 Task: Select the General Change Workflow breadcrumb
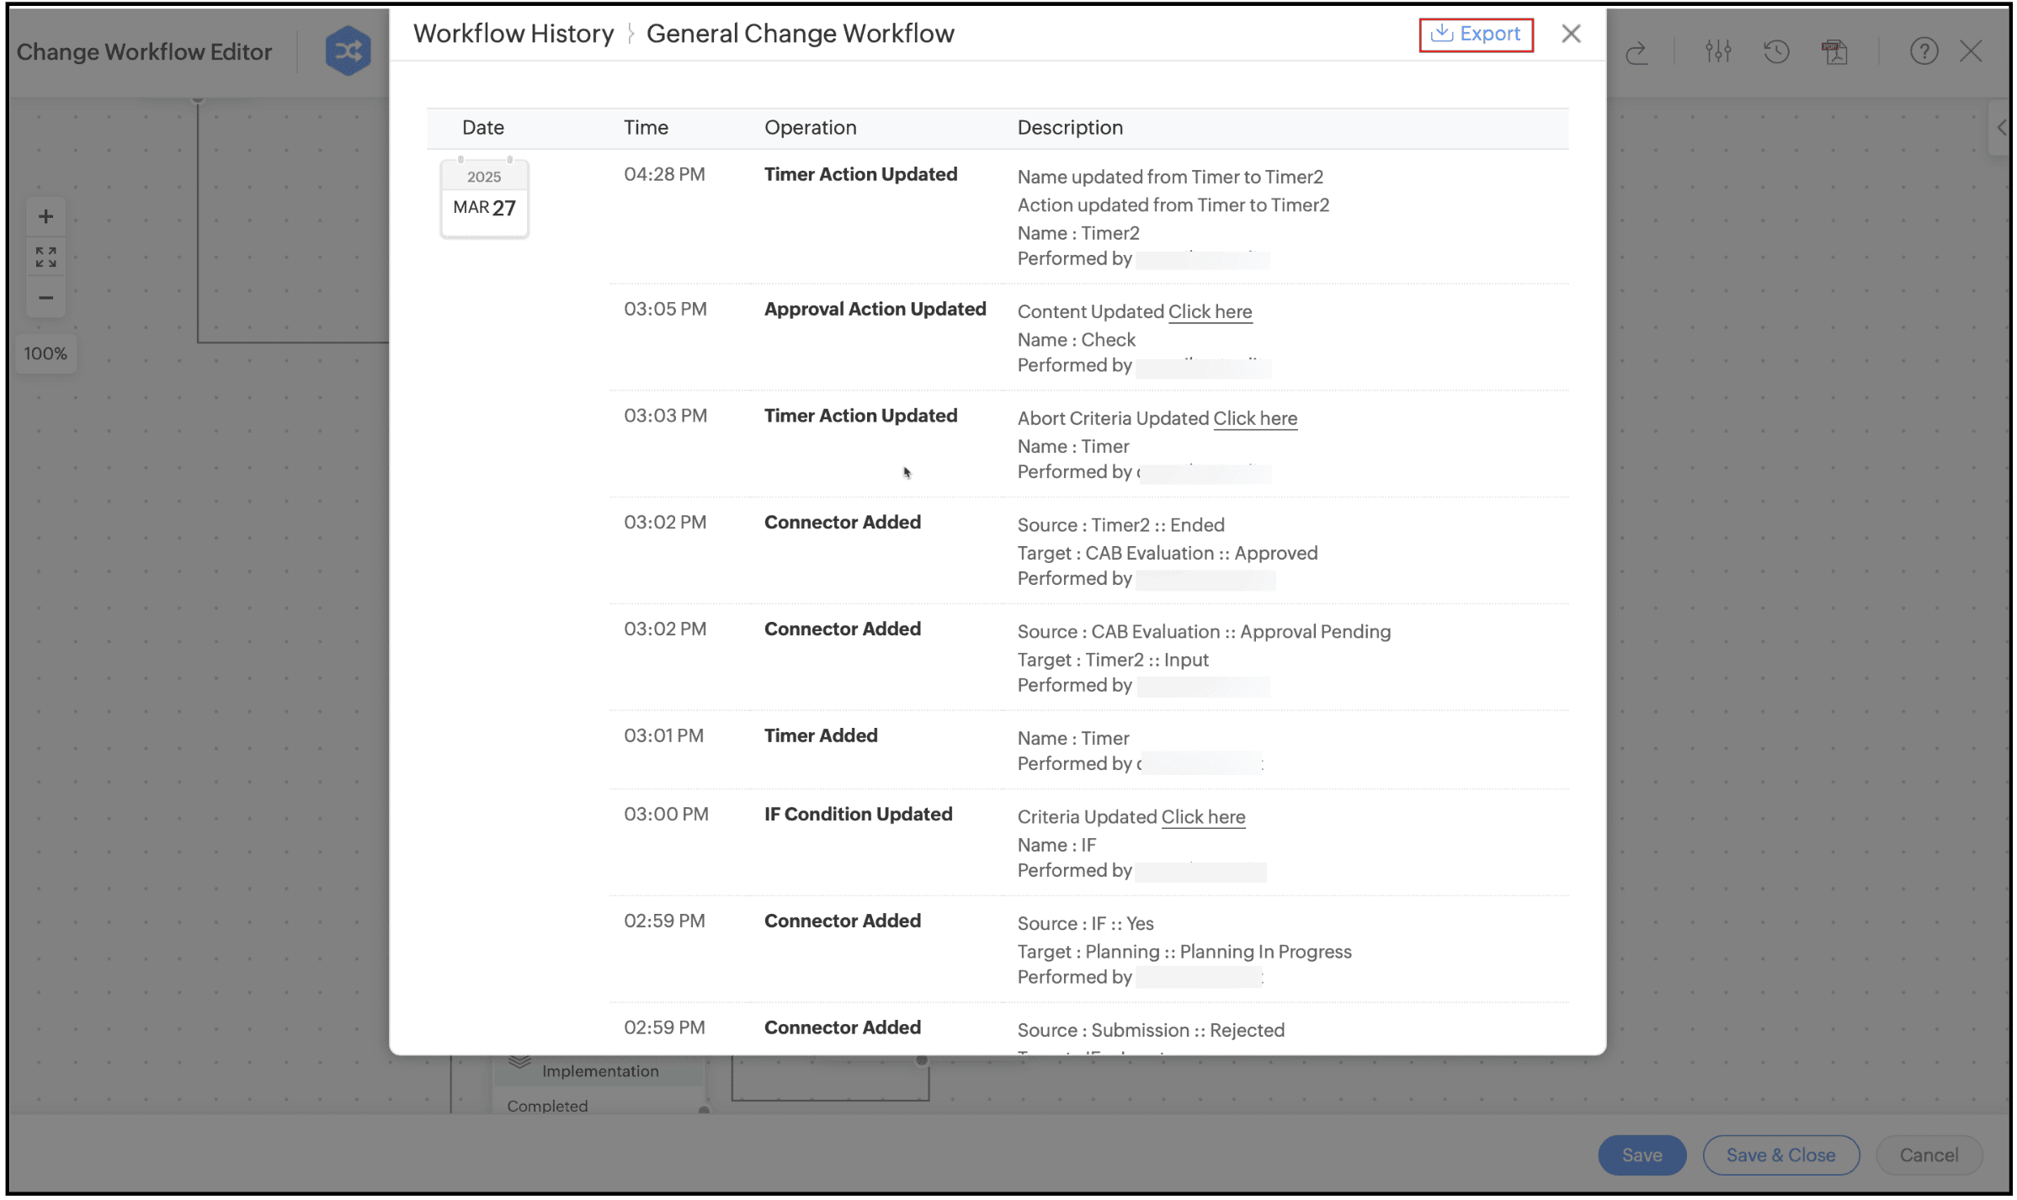click(800, 34)
